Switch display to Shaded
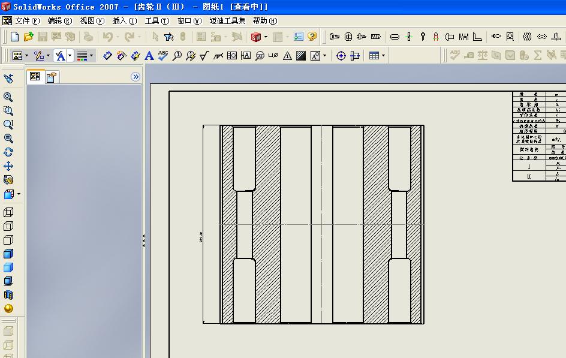This screenshot has width=566, height=358. point(8,267)
